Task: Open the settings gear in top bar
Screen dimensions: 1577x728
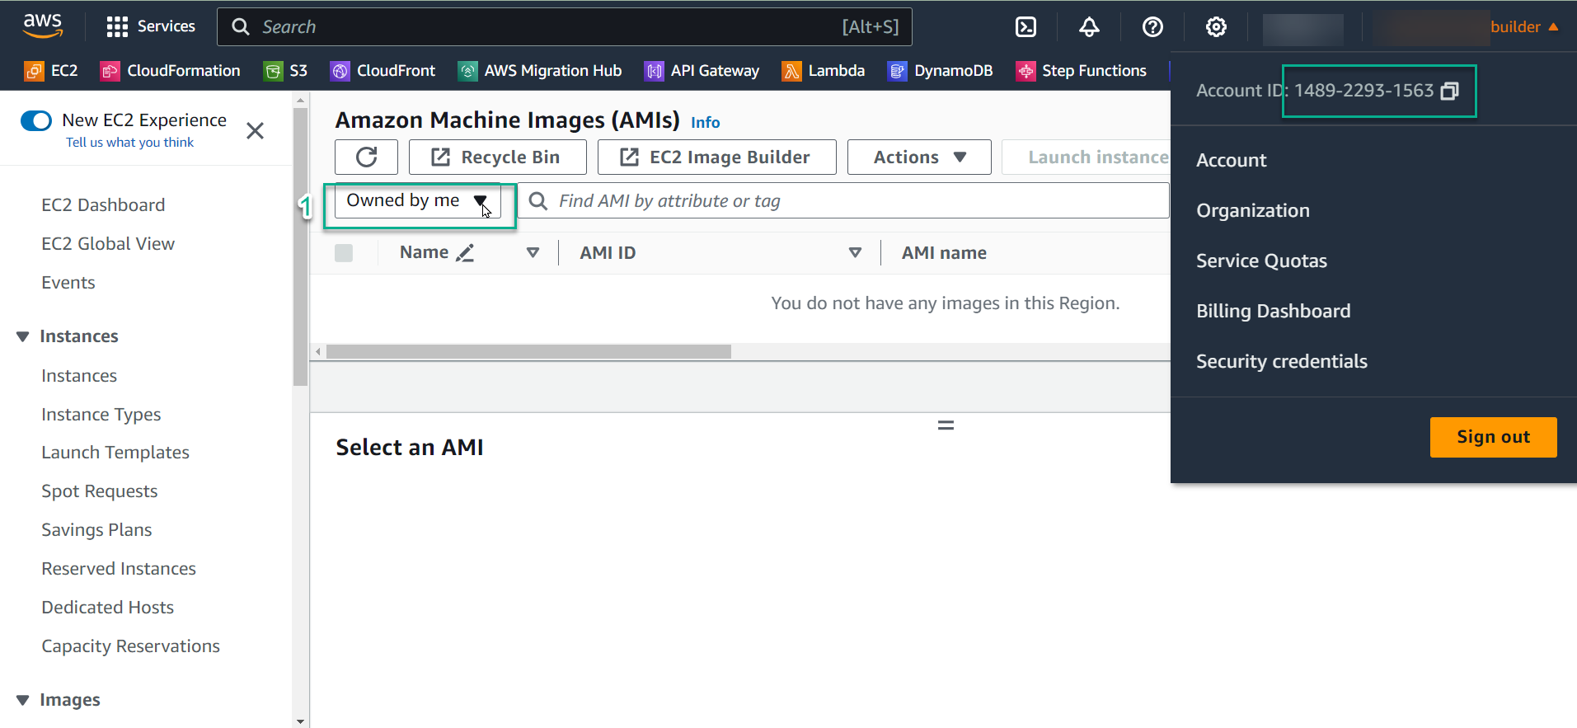Action: (x=1216, y=27)
